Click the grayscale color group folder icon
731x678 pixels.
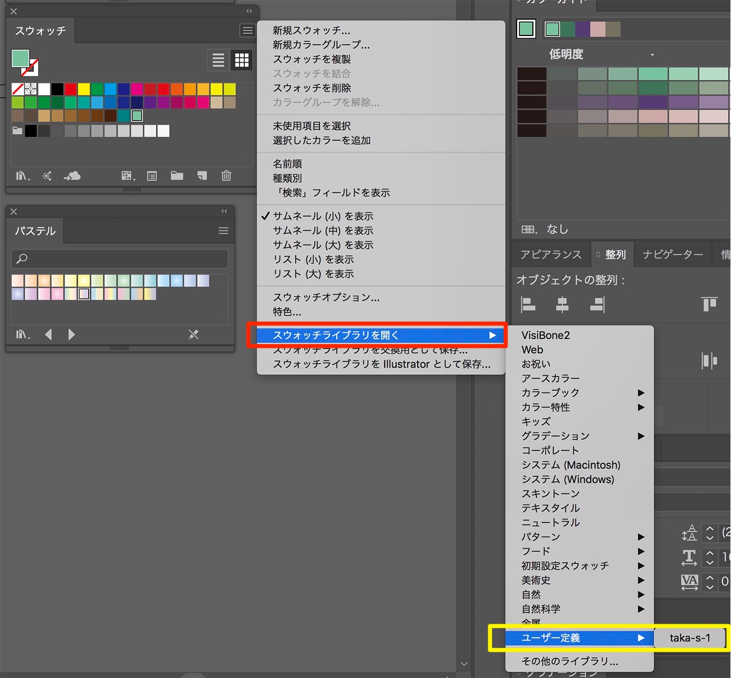(x=18, y=131)
